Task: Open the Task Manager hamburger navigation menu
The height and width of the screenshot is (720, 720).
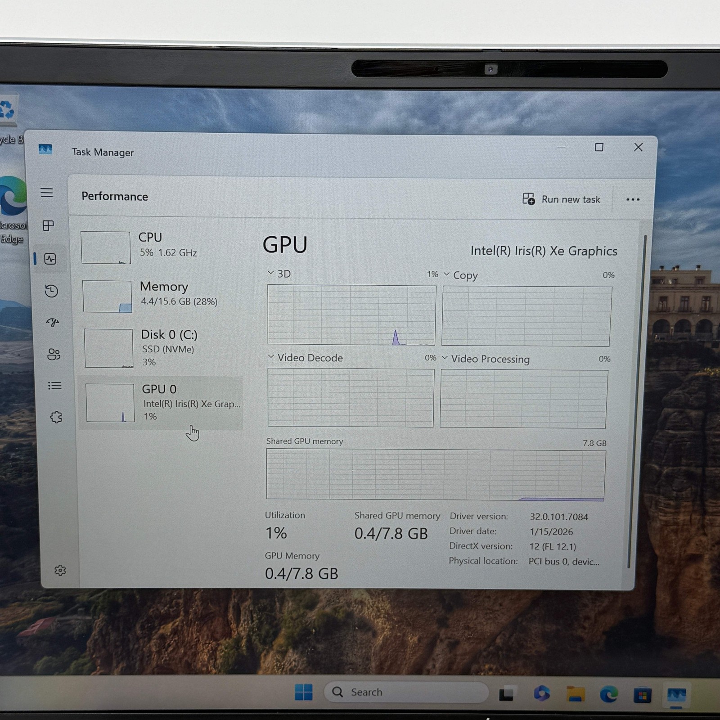Action: coord(47,193)
